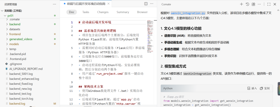Click the '## 架构技术方案' heading line
Image resolution: width=280 pixels, height=107 pixels.
pyautogui.click(x=91, y=87)
